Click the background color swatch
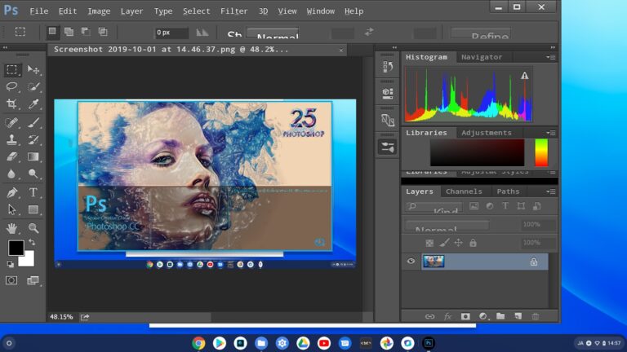627x352 pixels. point(28,259)
